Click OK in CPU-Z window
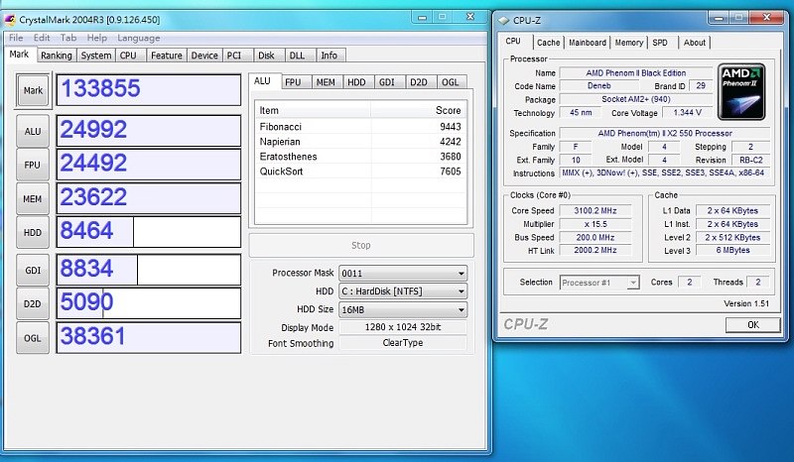The width and height of the screenshot is (794, 462). tap(753, 325)
